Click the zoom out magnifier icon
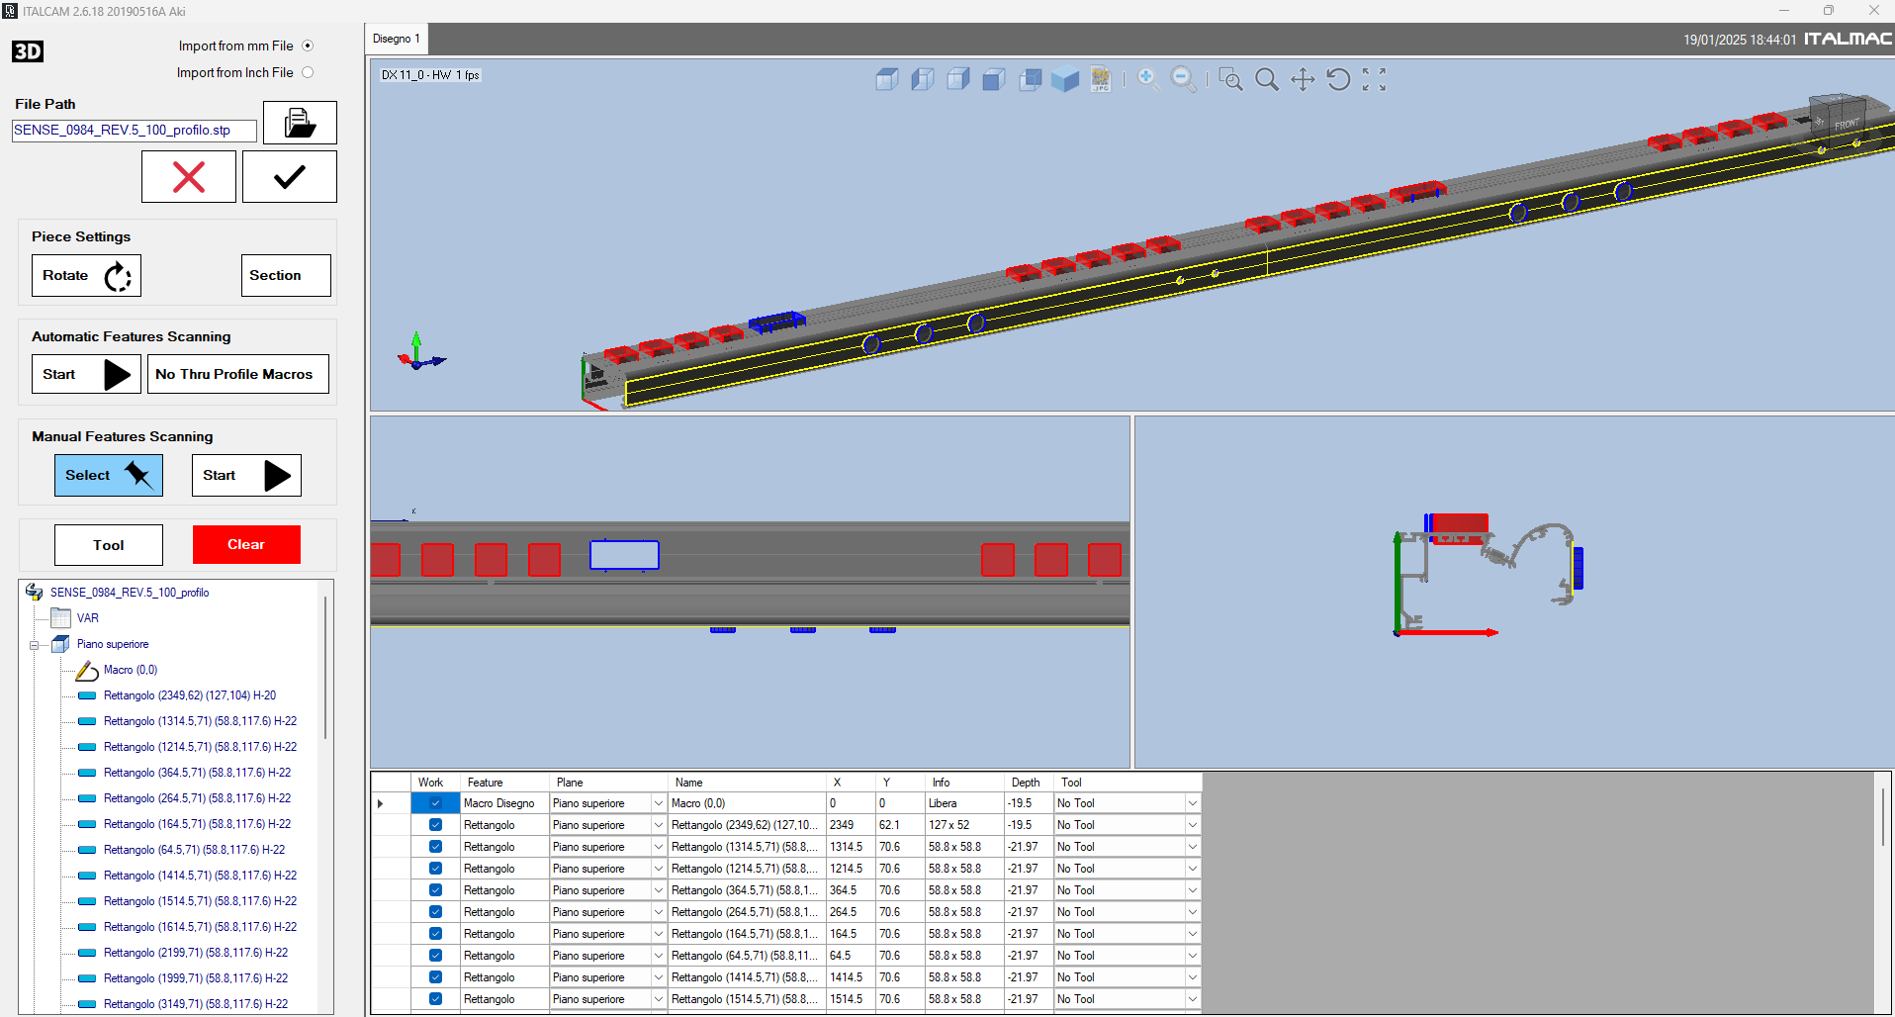The height and width of the screenshot is (1017, 1895). pos(1183,79)
